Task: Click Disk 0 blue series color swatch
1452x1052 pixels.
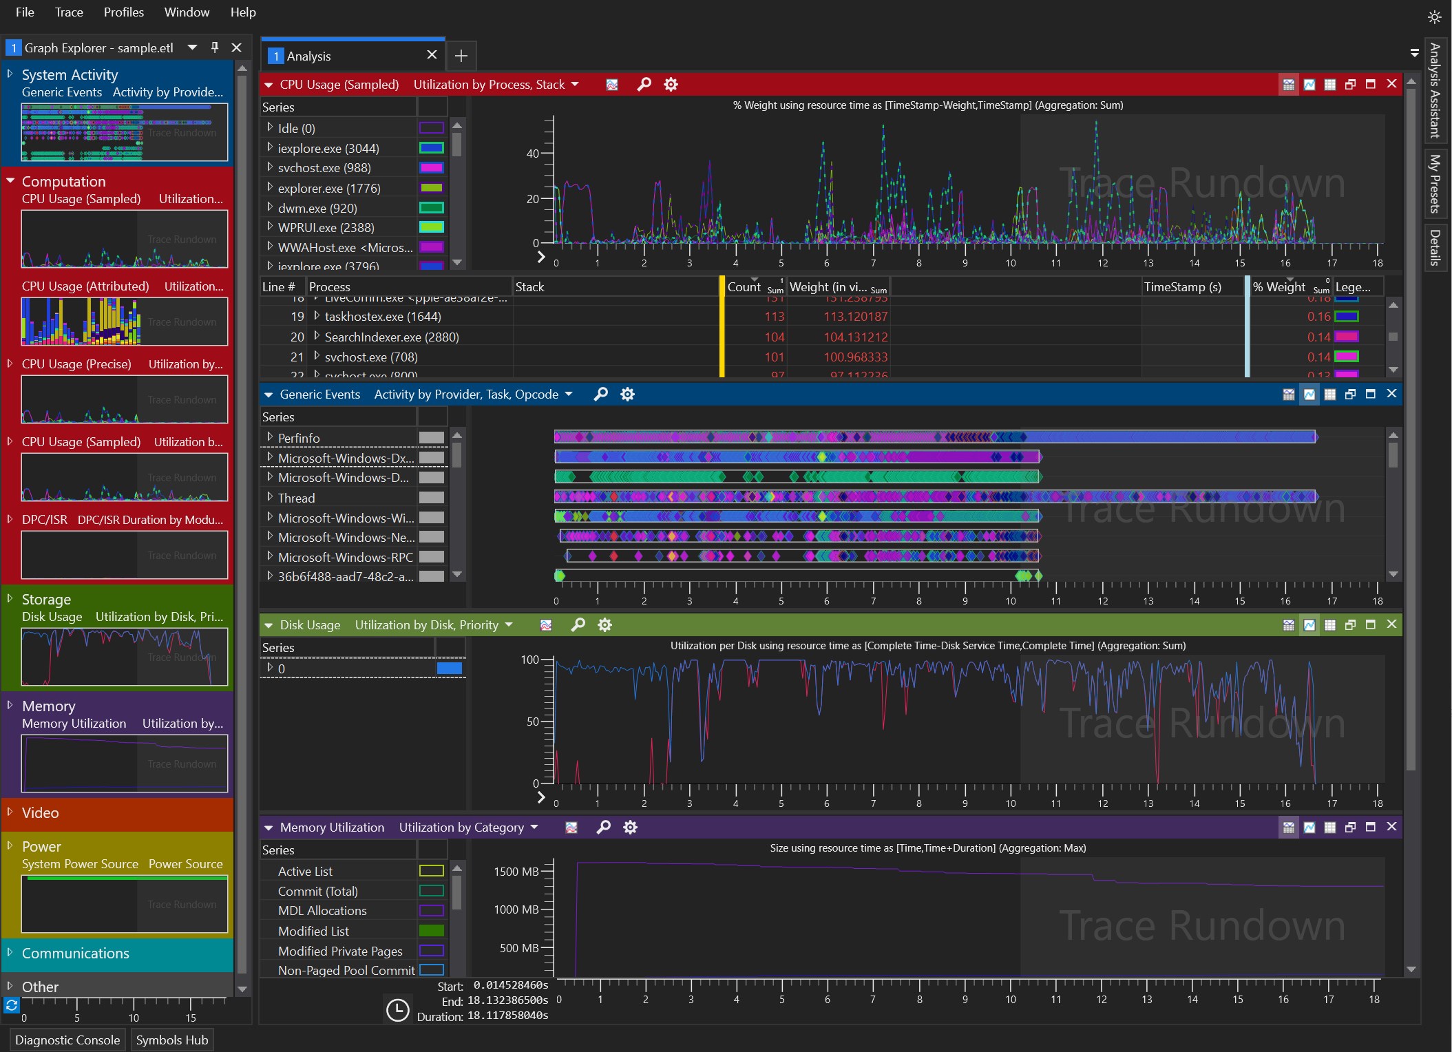Action: [450, 668]
